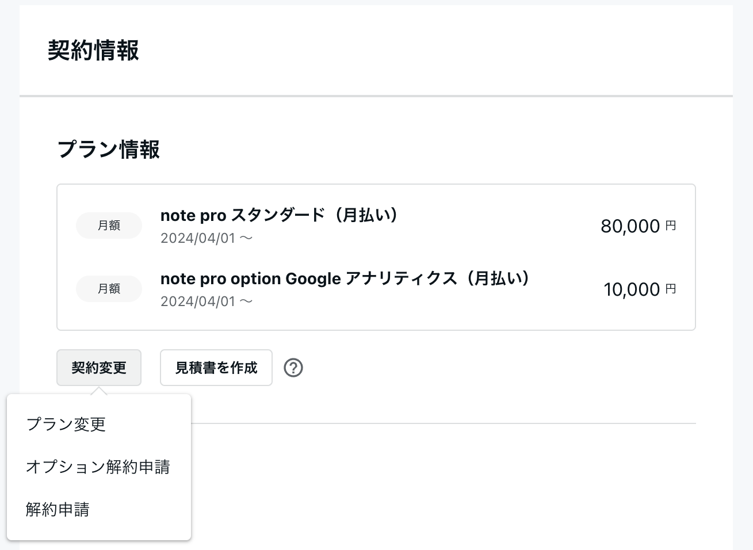Image resolution: width=753 pixels, height=550 pixels.
Task: Click the 円 symbol beside 80,000
Action: tap(671, 226)
